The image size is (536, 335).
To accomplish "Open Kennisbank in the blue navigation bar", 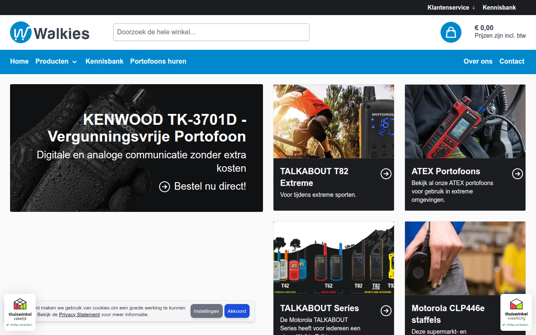I will click(x=104, y=62).
